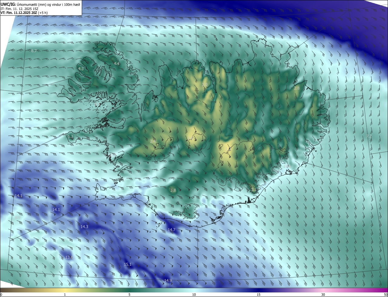Click the 'VT: Fim. 11.12.2025 20Z (+5 h)' line
The height and width of the screenshot is (297, 388).
[x=24, y=13]
